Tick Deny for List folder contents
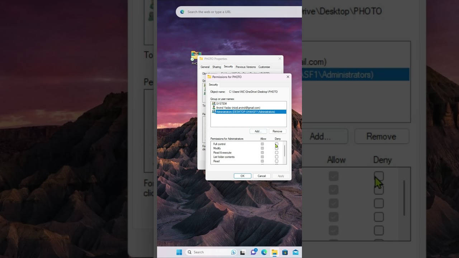Screen dimensions: 459x258 click(x=276, y=157)
